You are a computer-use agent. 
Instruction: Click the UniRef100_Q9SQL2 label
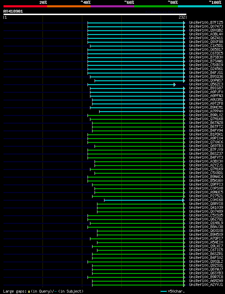206,261
